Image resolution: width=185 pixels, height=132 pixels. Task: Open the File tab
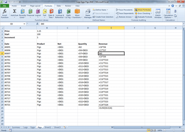click(x=5, y=6)
